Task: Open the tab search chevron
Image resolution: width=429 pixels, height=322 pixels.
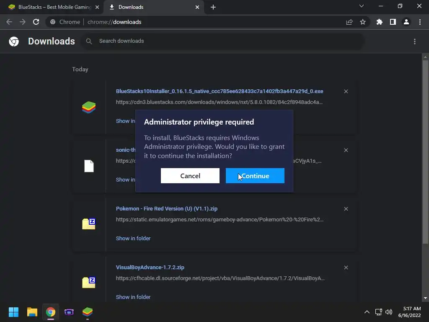Action: click(362, 6)
